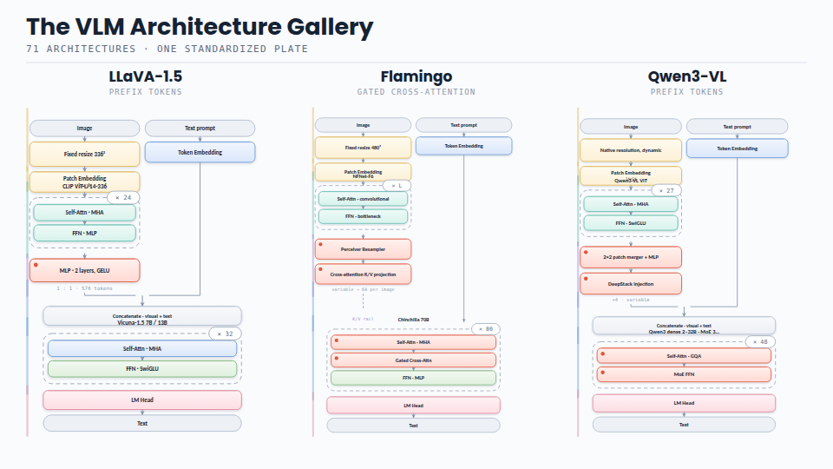Click The VLM Architecture Gallery title

coord(200,27)
